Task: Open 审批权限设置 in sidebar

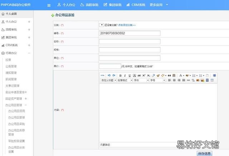Action: tap(16, 141)
